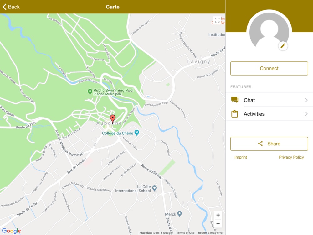
Task: Toggle fullscreen map view icon
Action: [217, 20]
